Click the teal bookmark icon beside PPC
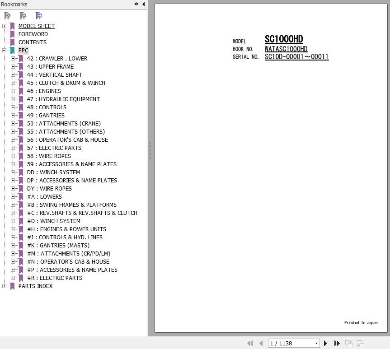390x349 pixels. [x=12, y=51]
